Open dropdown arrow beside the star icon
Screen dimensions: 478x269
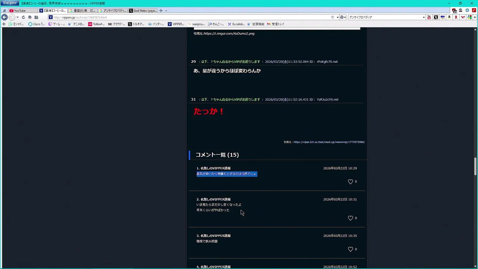337,17
